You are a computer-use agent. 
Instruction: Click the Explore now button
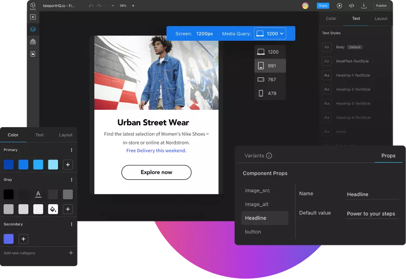pyautogui.click(x=156, y=172)
